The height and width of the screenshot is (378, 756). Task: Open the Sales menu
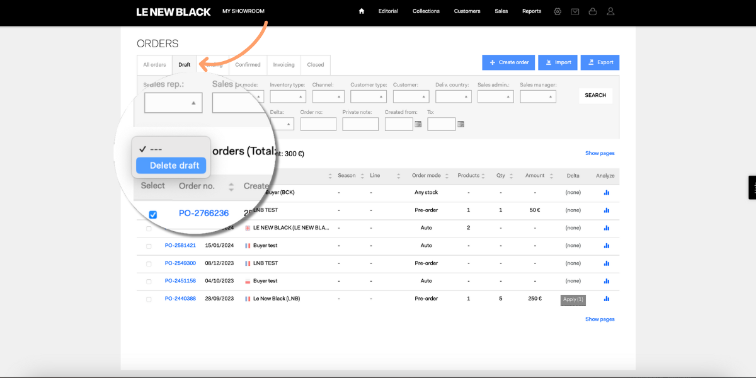tap(501, 11)
